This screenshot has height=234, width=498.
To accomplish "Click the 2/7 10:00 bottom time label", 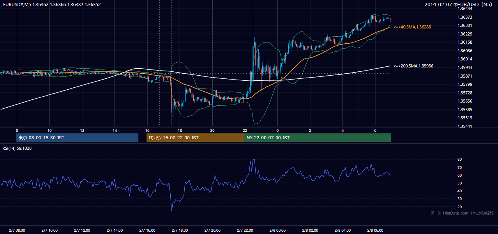I will click(49, 230).
